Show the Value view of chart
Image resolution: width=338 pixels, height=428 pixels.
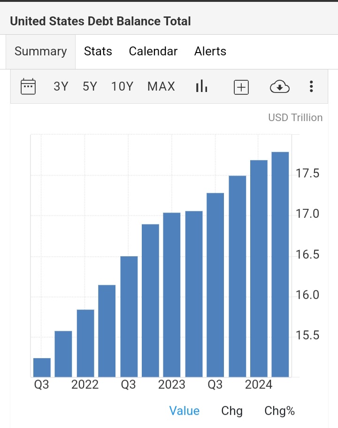(184, 411)
